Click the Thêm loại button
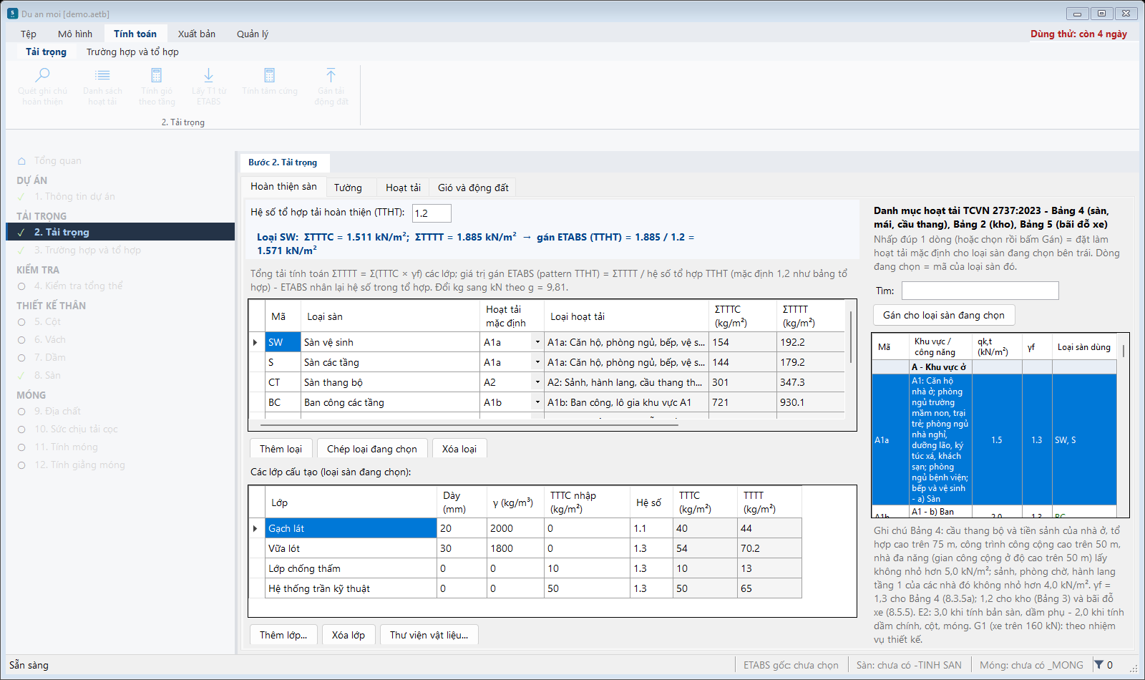The width and height of the screenshot is (1145, 680). tap(281, 449)
